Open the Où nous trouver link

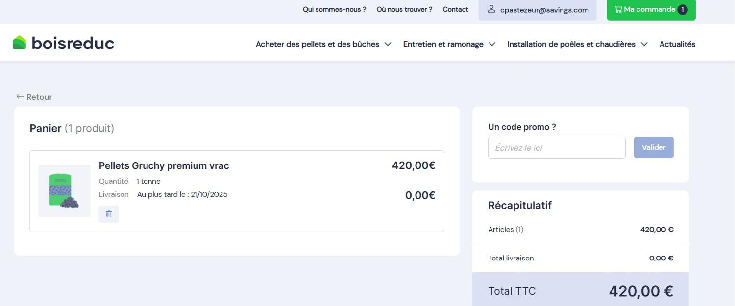(x=404, y=9)
